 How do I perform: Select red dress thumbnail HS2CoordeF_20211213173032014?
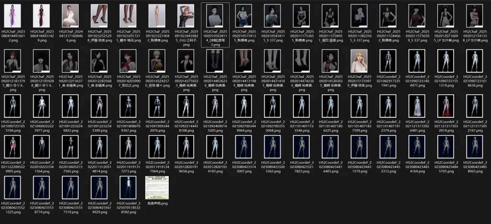click(x=445, y=106)
